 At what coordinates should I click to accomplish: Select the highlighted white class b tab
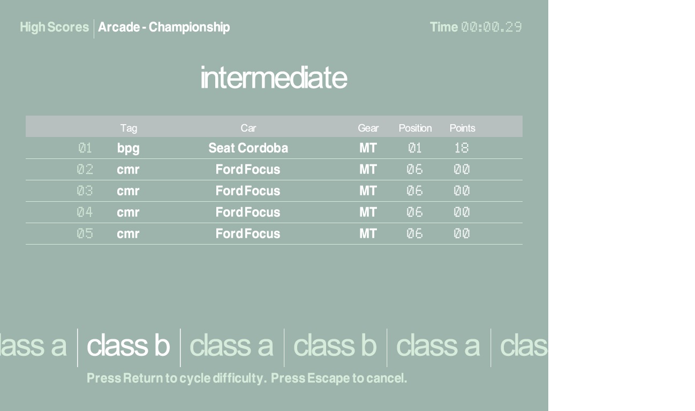click(x=128, y=346)
